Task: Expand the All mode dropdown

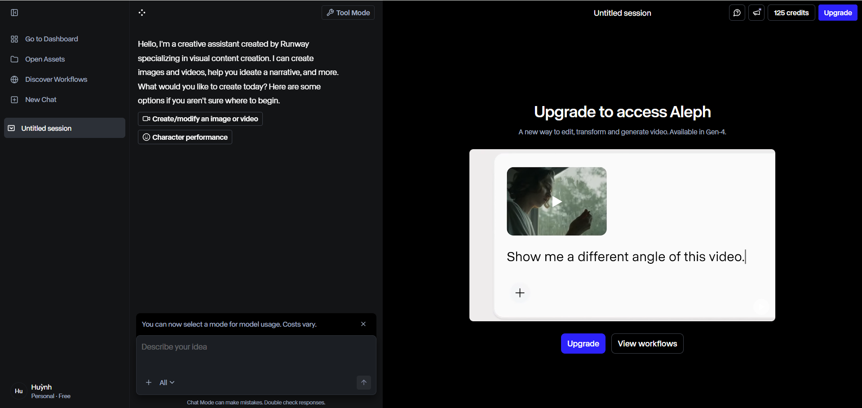Action: point(167,382)
